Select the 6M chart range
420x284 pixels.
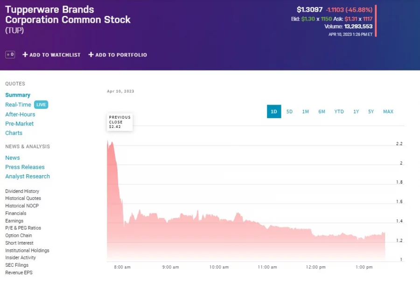pos(322,112)
